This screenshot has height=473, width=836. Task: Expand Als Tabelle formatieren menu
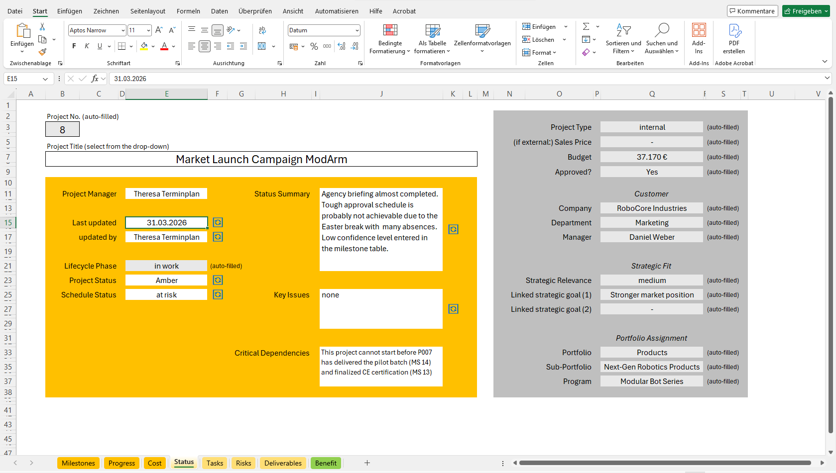432,39
